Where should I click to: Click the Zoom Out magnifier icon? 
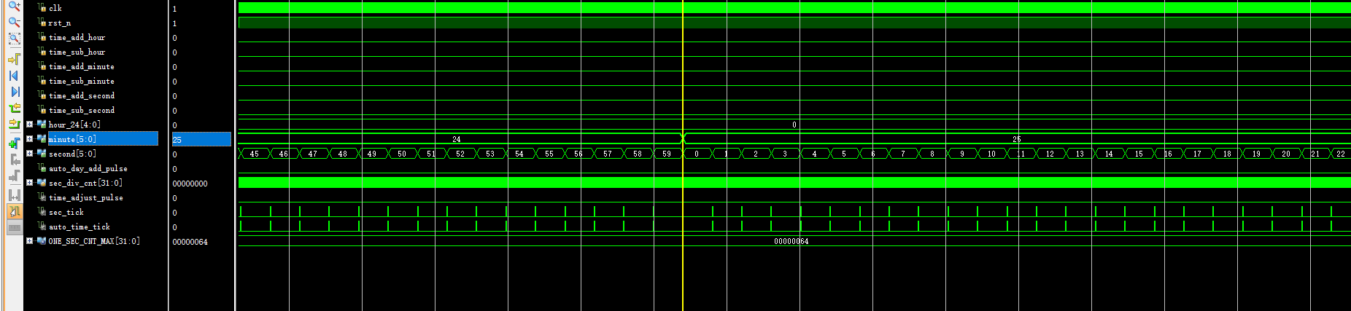pos(14,23)
